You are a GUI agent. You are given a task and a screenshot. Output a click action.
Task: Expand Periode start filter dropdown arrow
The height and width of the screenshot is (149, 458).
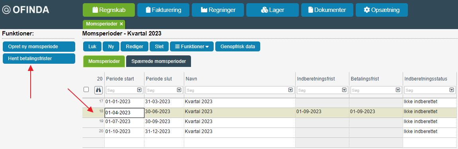point(139,90)
